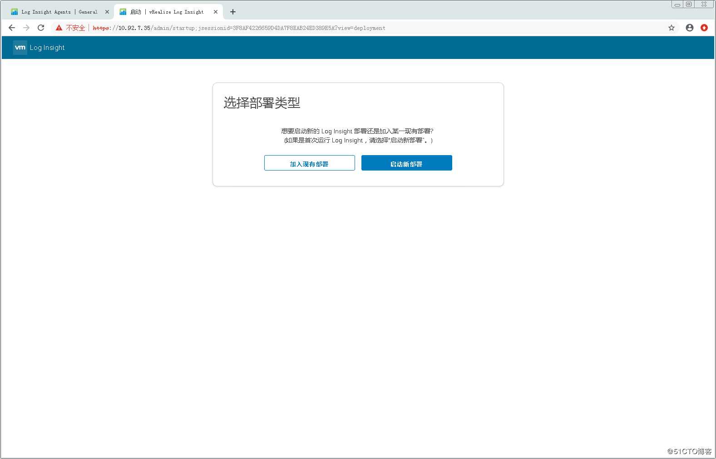Close the vRealize Log Insight tab

(216, 12)
